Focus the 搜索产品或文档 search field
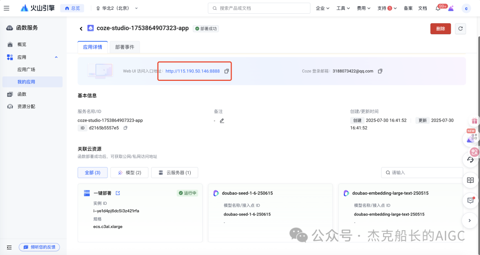This screenshot has width=480, height=255. click(x=259, y=8)
